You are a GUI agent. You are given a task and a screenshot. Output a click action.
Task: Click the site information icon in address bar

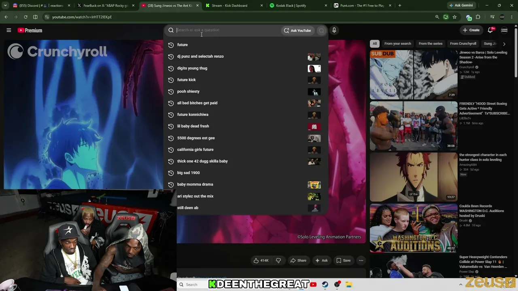[47, 17]
